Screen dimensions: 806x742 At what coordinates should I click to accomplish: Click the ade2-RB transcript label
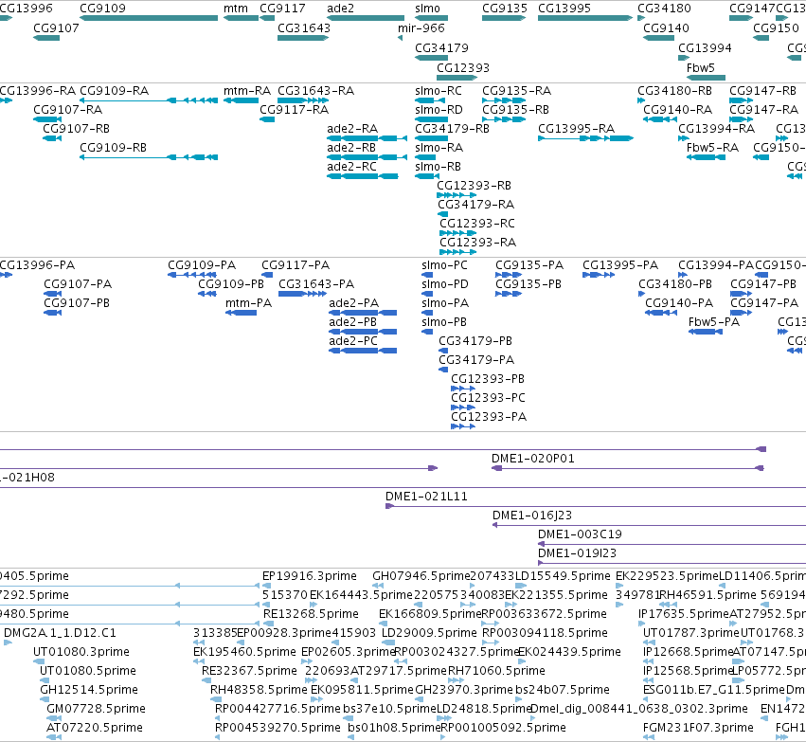pyautogui.click(x=351, y=148)
